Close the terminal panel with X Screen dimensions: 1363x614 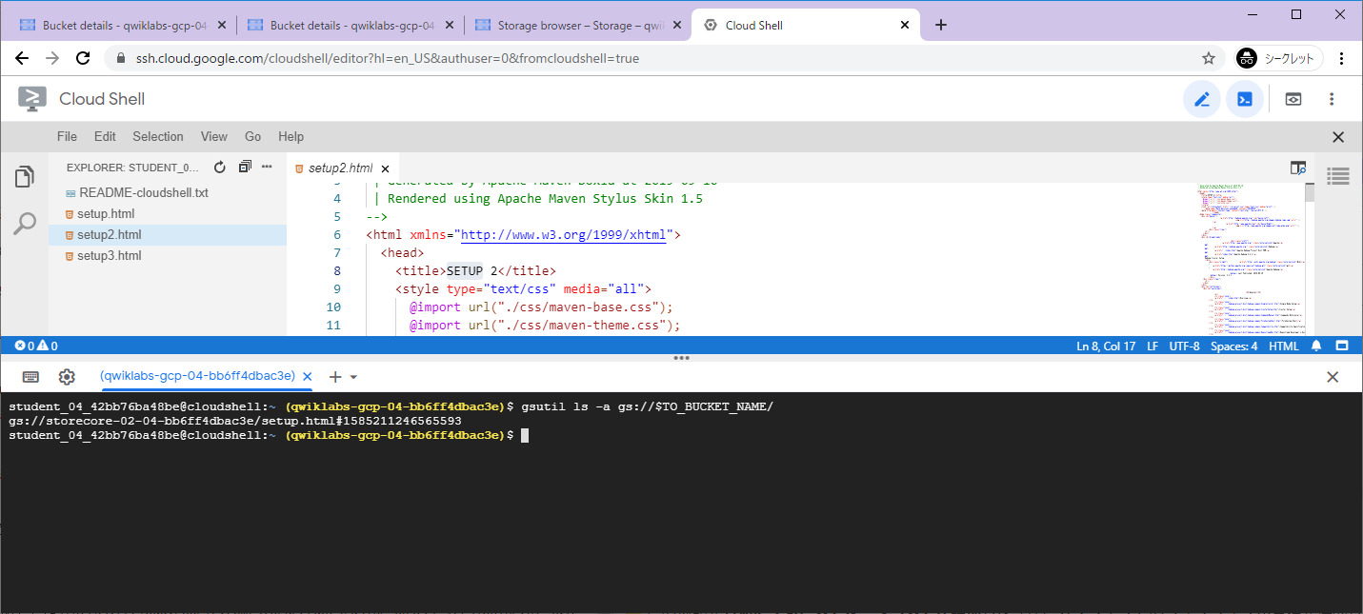(1333, 377)
